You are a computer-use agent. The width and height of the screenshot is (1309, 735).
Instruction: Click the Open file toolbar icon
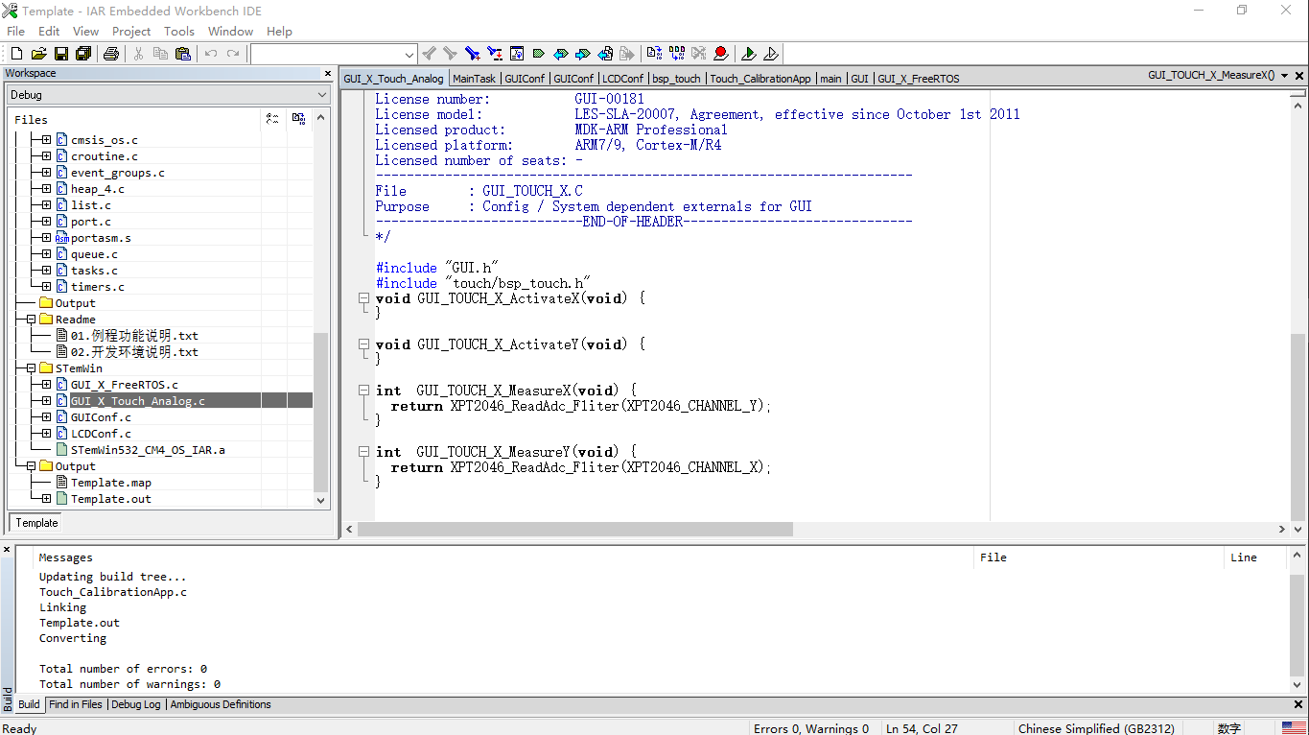point(39,54)
